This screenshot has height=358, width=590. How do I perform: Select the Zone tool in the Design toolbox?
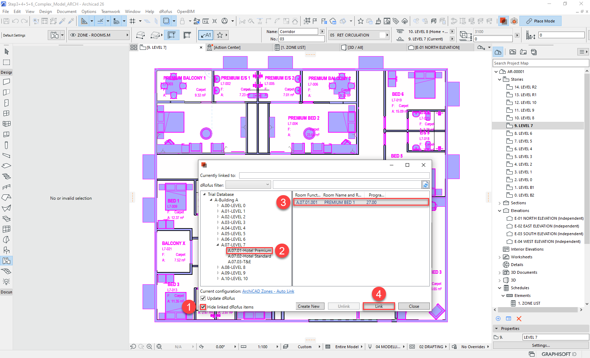[6, 261]
